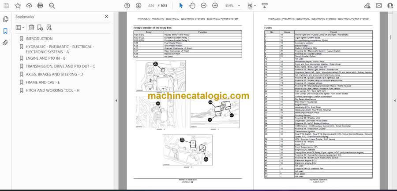
Task: Toggle the Bookmarks panel icon in the sidebar
Action: 5,31
